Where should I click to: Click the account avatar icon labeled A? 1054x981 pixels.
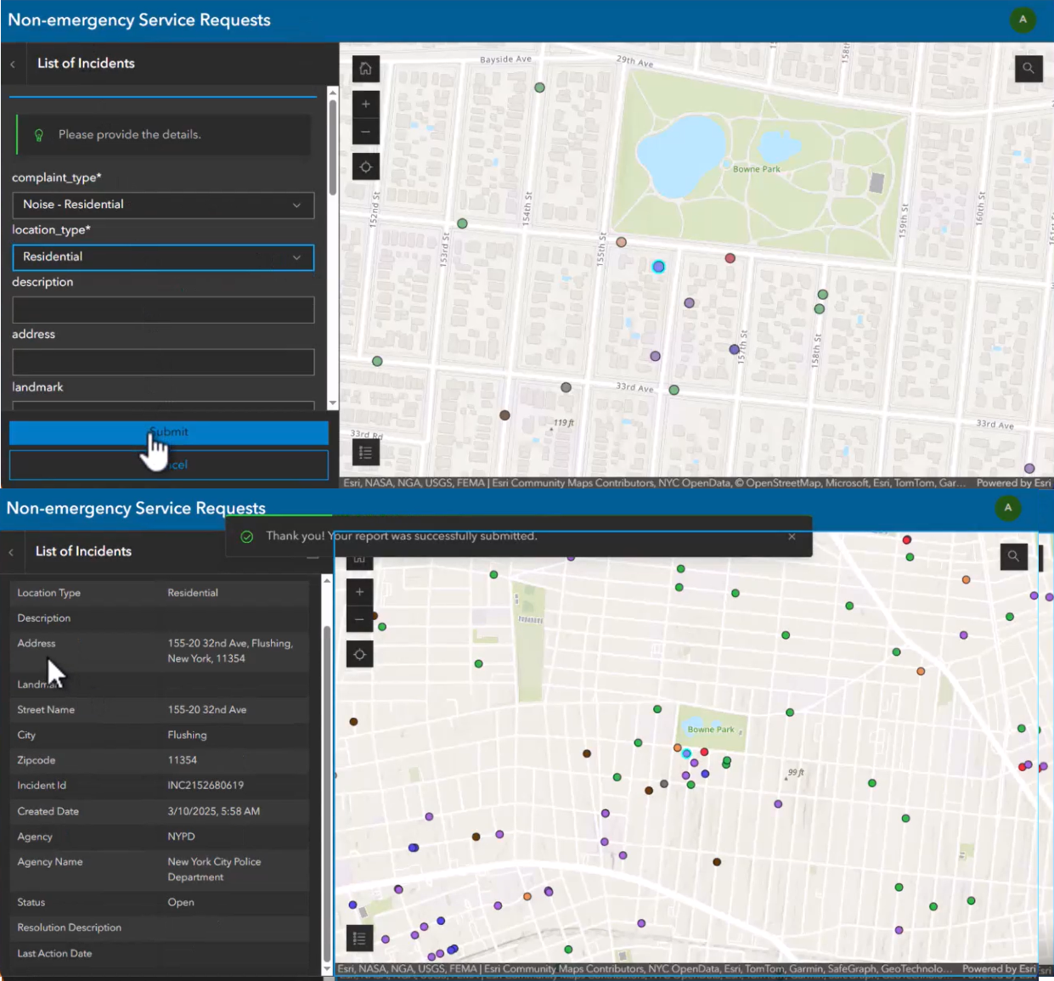coord(1023,20)
